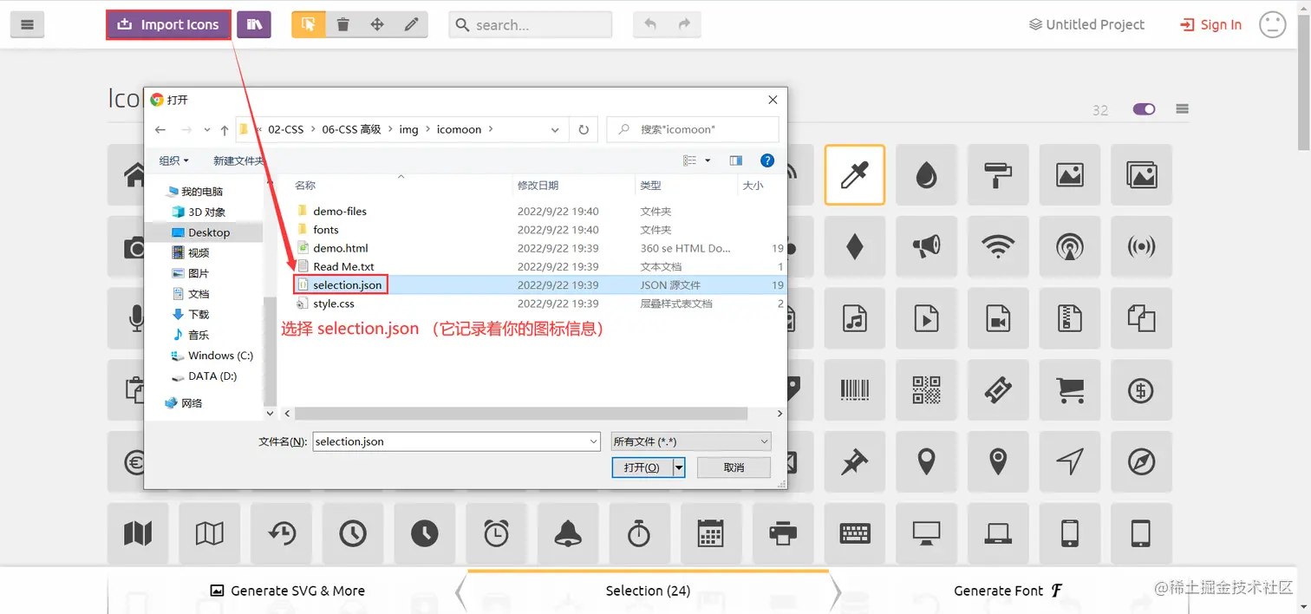Select the shopping cart icon
The width and height of the screenshot is (1311, 614).
point(1069,389)
